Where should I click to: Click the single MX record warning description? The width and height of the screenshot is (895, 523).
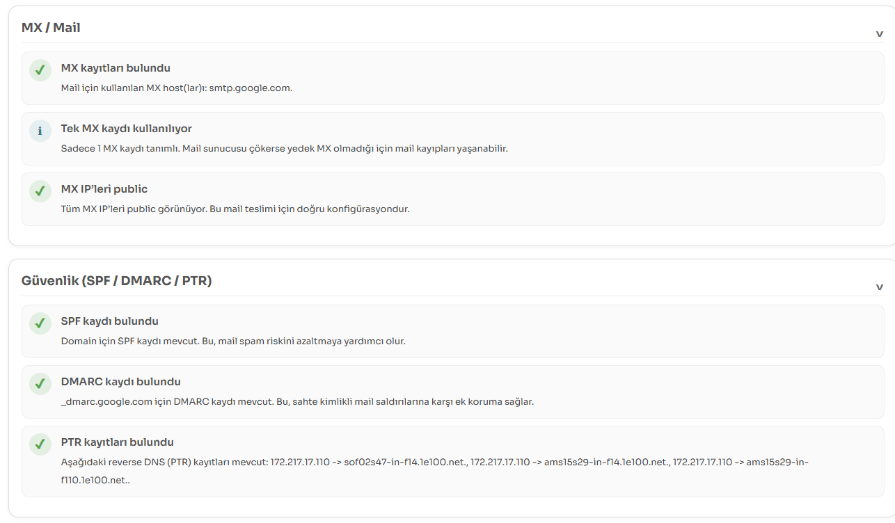click(285, 149)
